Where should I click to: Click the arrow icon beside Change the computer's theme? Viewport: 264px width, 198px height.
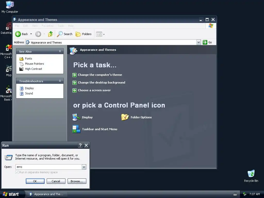coord(75,75)
